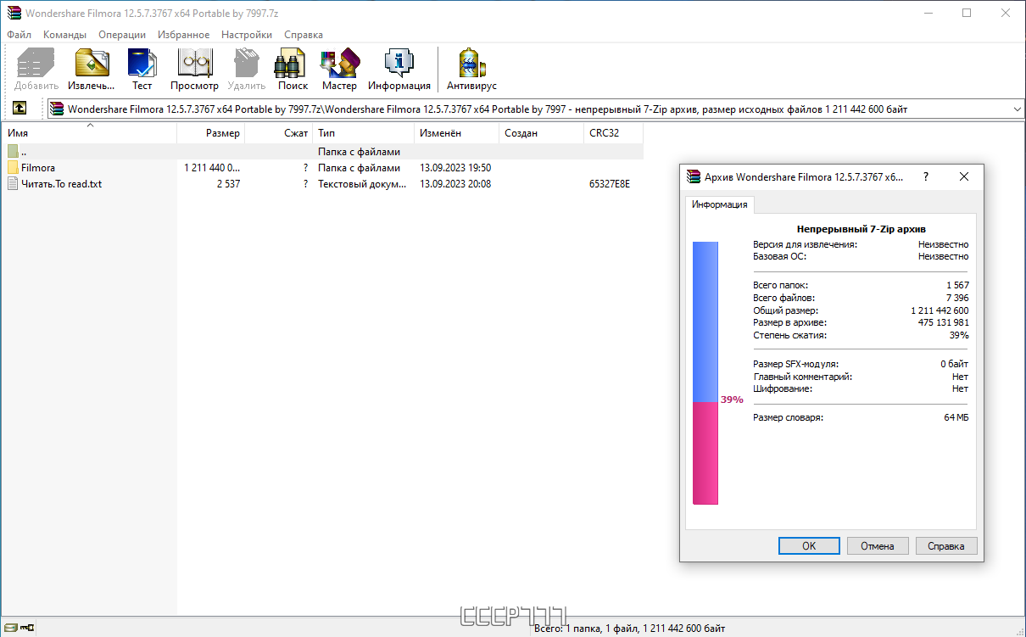Sort by the Размер column header

[x=211, y=133]
